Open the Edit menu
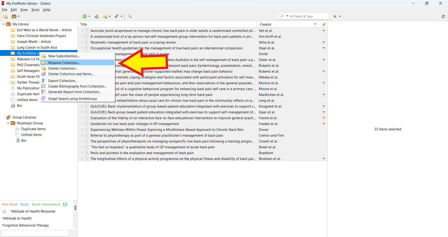Screen dimensions: 448x237 [14, 10]
